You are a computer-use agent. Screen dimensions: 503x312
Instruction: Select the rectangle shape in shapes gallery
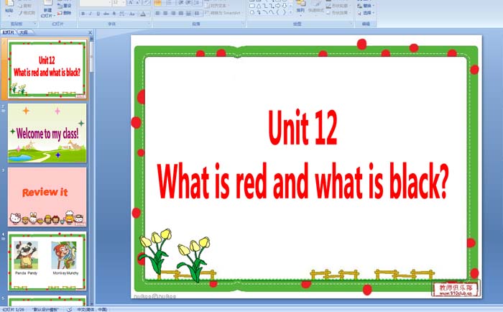(252, 6)
